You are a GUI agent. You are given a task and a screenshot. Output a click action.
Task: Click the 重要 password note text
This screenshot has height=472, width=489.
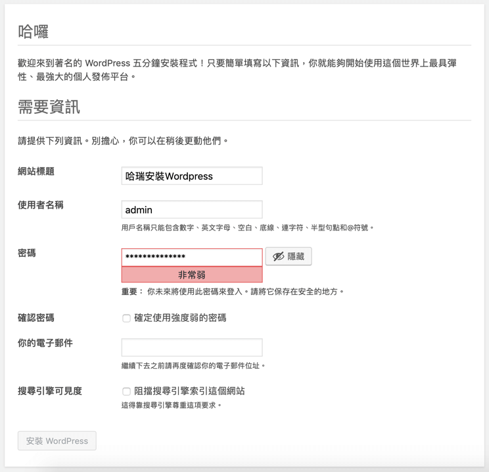point(233,292)
